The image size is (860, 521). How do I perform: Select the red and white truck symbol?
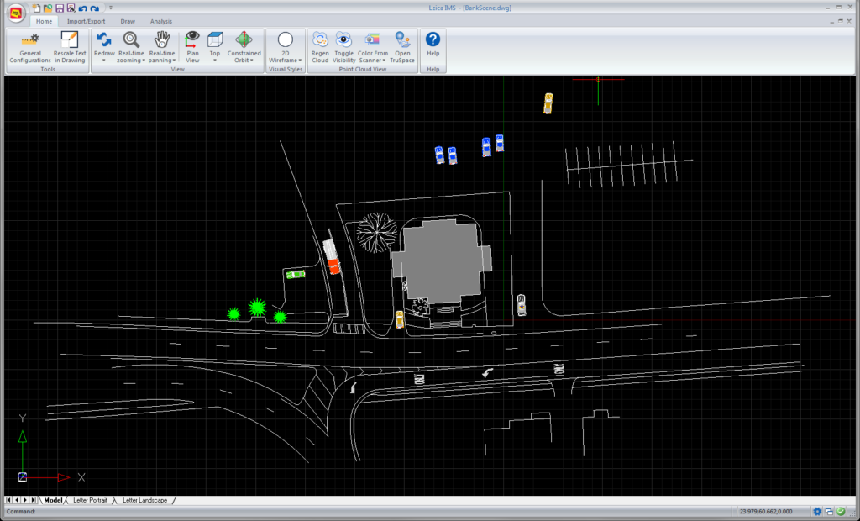coord(331,256)
